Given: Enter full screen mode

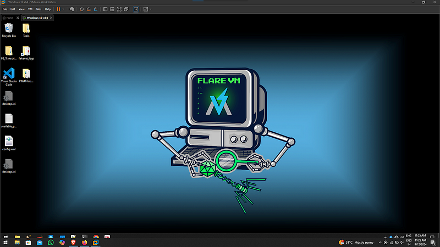Looking at the screenshot, I should click(119, 9).
